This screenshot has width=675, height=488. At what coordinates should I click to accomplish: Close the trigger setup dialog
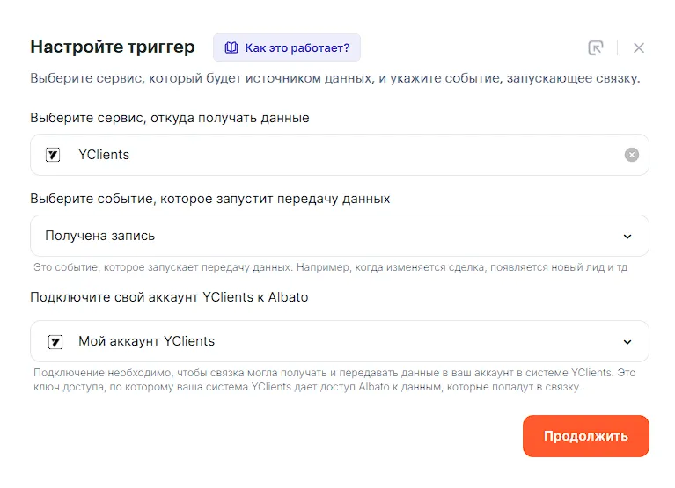(x=639, y=48)
